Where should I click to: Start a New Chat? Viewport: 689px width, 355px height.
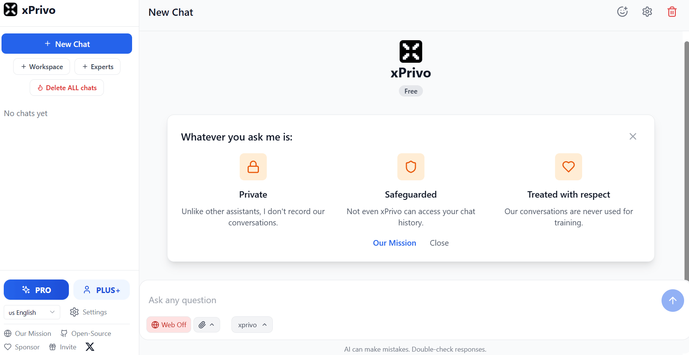67,44
